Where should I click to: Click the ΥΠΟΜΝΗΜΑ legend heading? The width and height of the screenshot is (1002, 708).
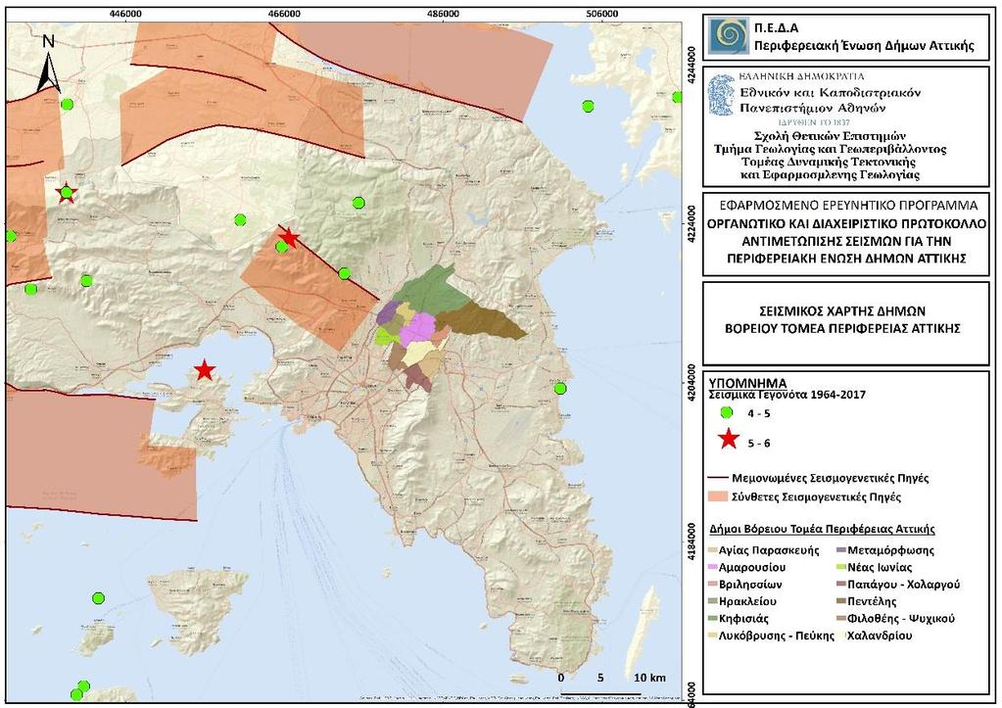[x=747, y=384]
